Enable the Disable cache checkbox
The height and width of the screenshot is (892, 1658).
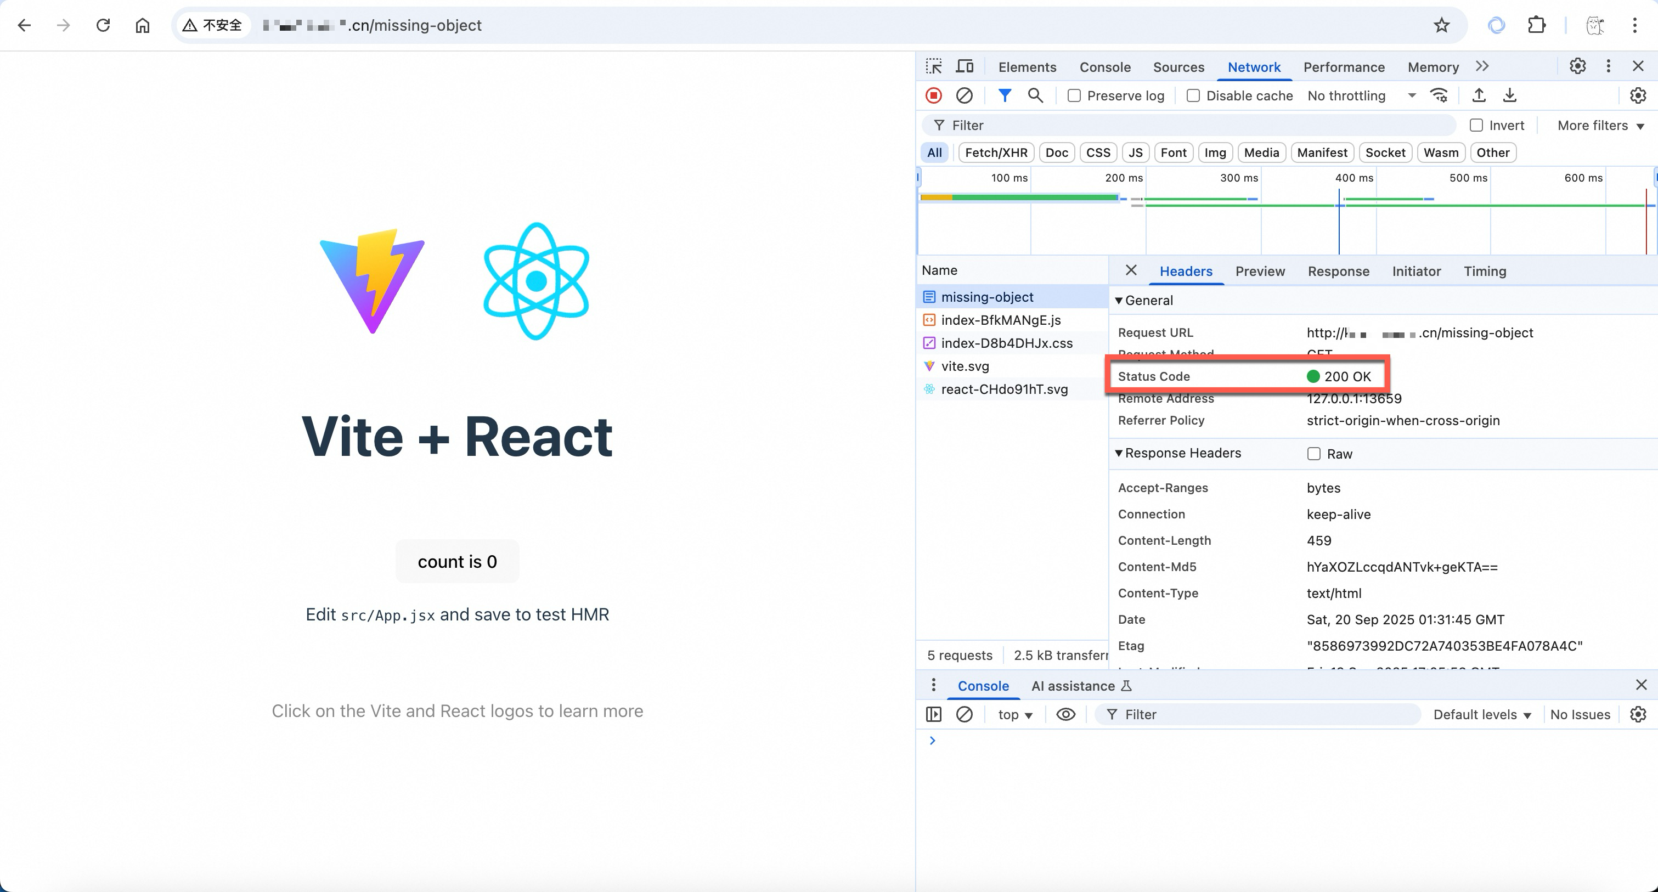pyautogui.click(x=1193, y=96)
